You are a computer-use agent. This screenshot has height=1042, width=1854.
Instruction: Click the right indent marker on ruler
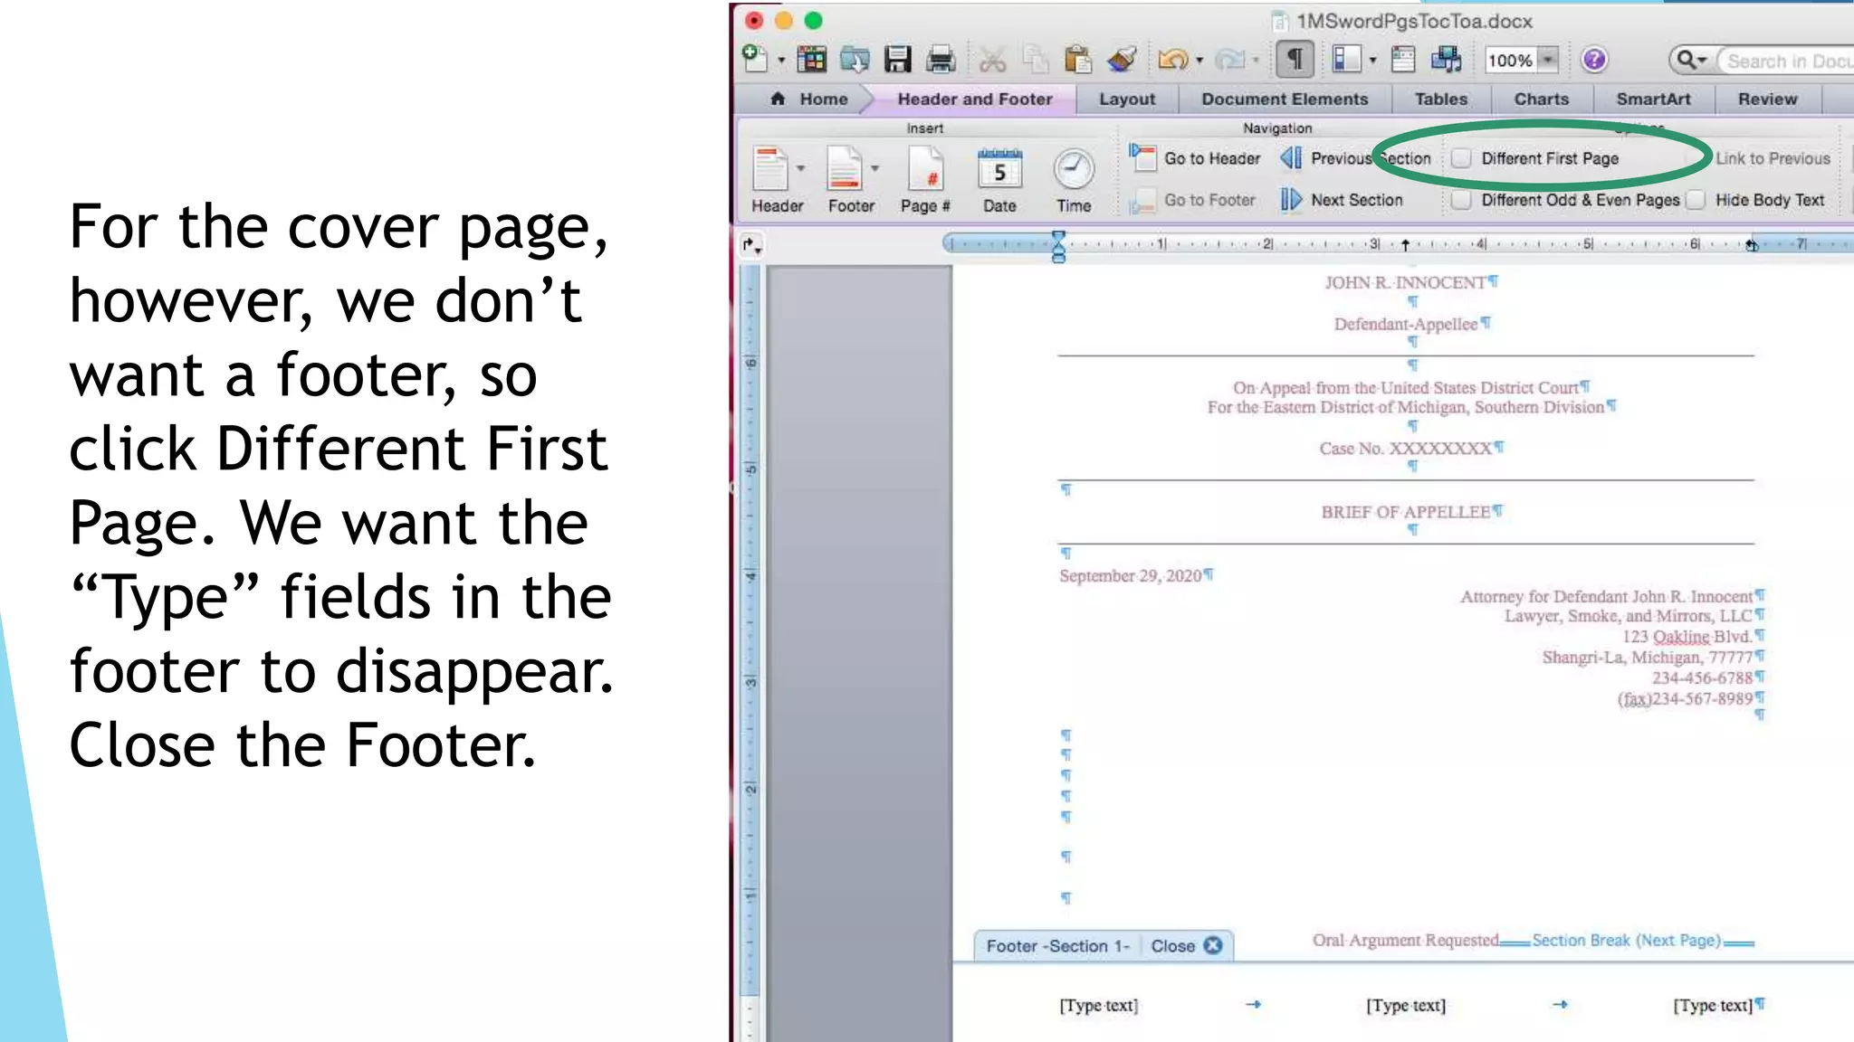[1752, 245]
